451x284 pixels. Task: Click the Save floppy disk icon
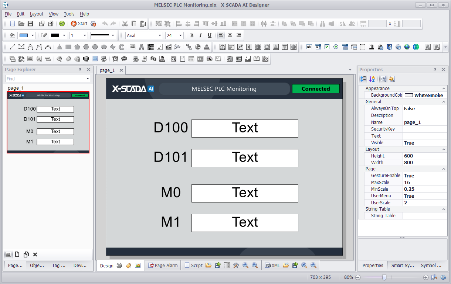30,24
